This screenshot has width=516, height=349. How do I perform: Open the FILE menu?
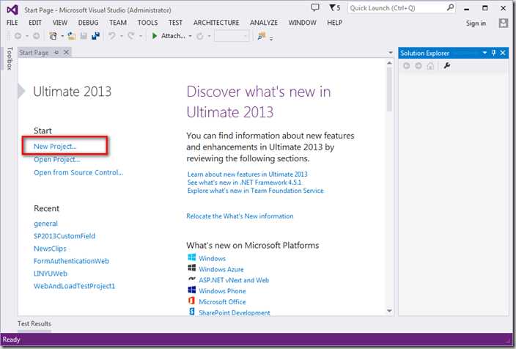click(12, 23)
